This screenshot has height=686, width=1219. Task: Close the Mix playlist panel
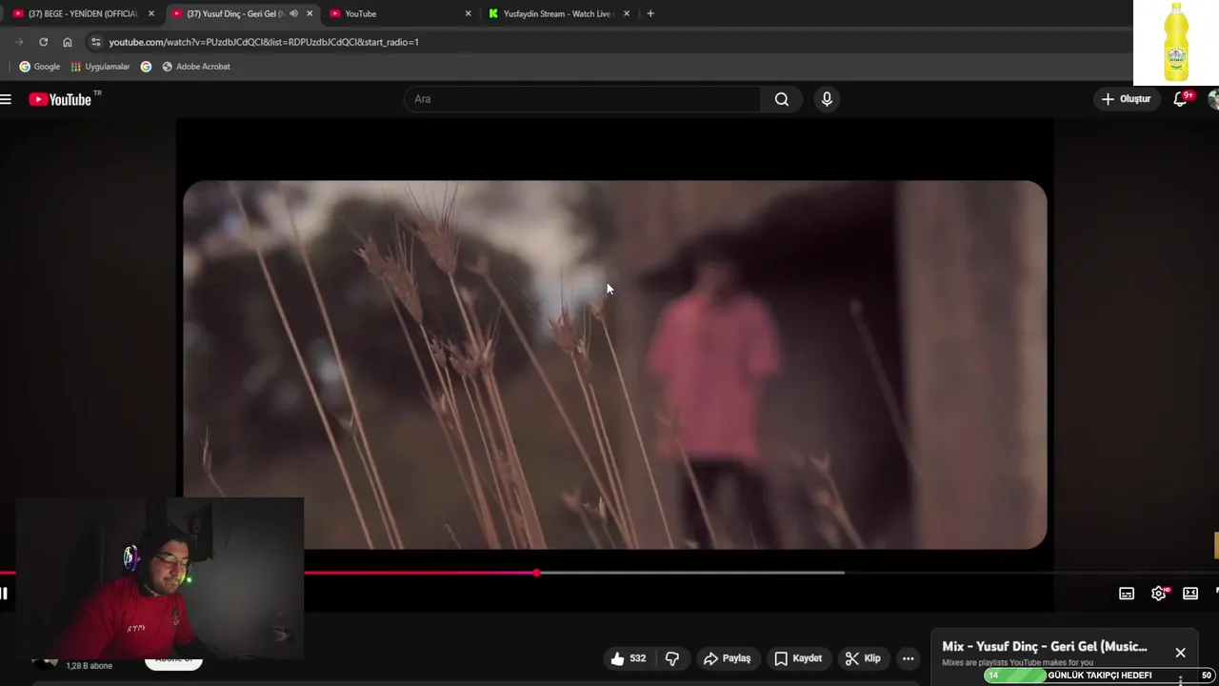point(1181,653)
